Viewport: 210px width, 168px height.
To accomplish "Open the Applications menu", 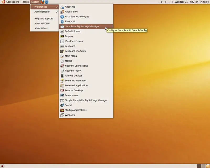I will tap(13, 2).
